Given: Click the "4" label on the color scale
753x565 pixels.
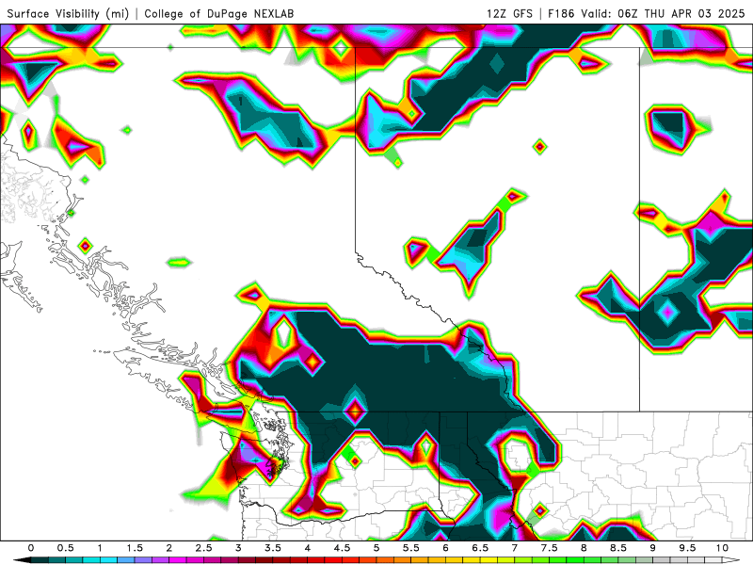Looking at the screenshot, I should click(308, 548).
